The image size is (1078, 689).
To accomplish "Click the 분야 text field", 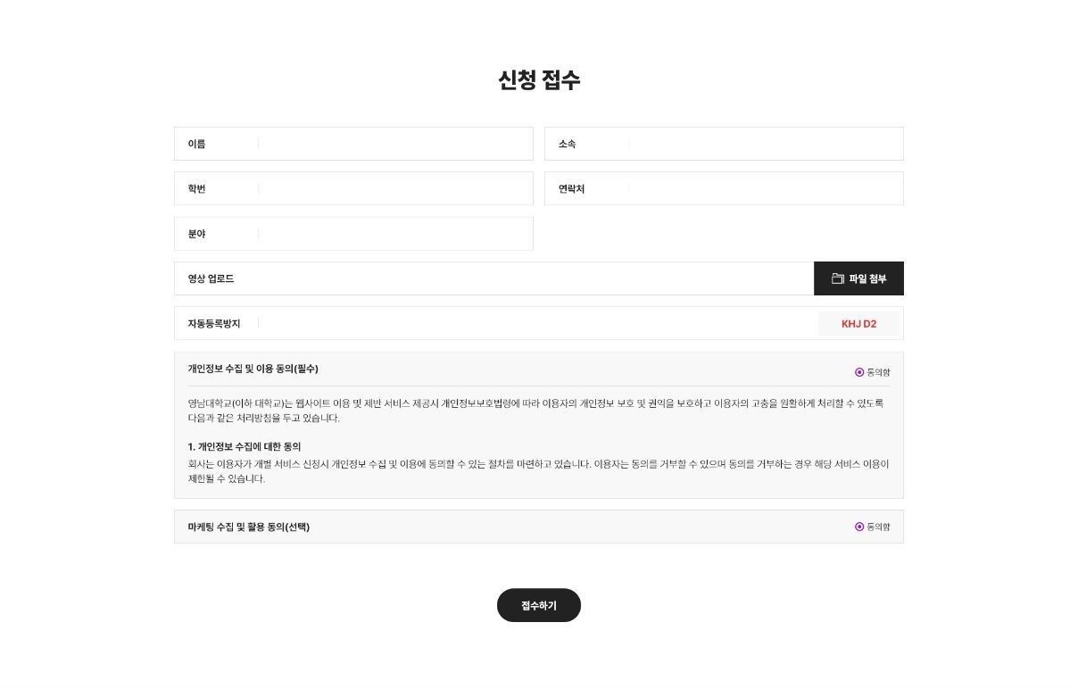I will tap(395, 234).
